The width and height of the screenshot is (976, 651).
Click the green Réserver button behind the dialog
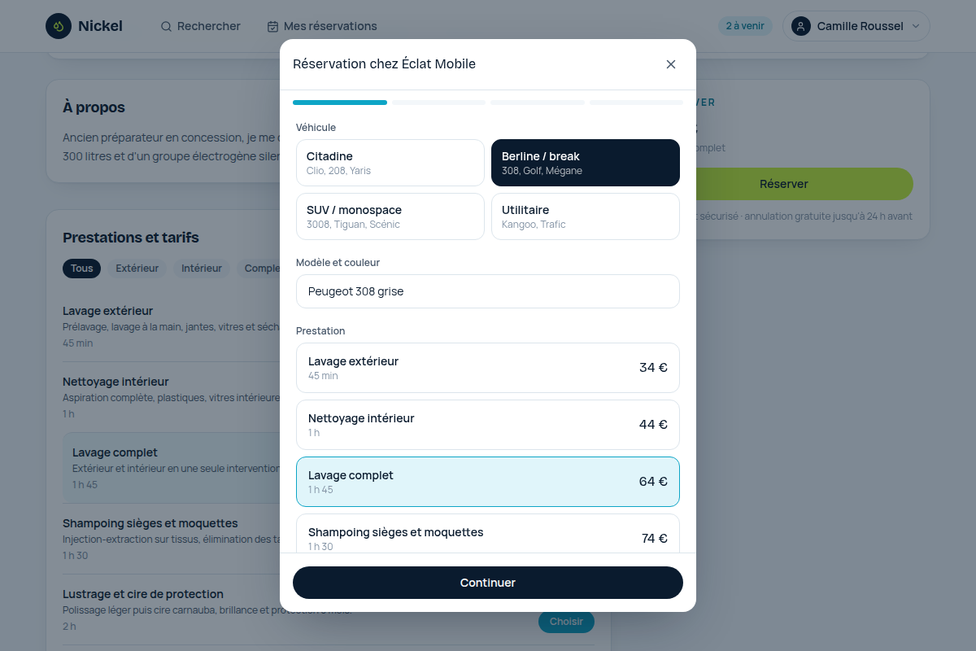805,184
